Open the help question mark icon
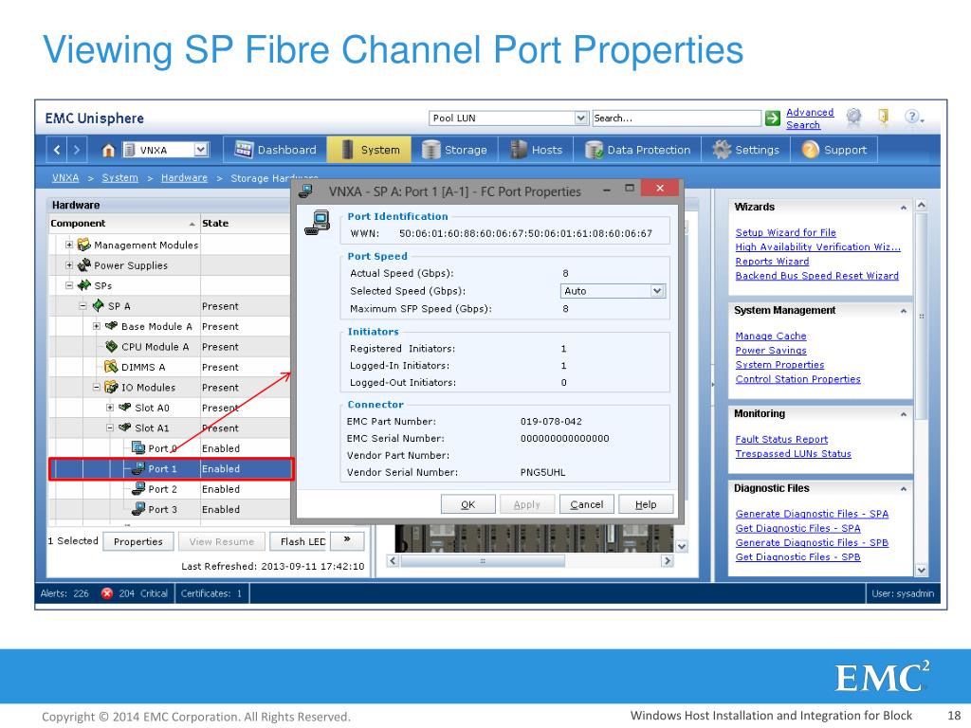 [911, 117]
